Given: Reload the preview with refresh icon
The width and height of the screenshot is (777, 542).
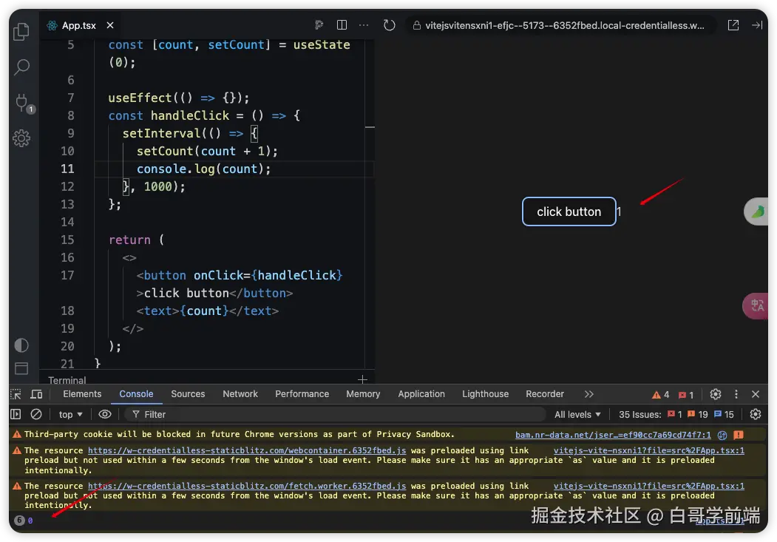Looking at the screenshot, I should pos(390,25).
